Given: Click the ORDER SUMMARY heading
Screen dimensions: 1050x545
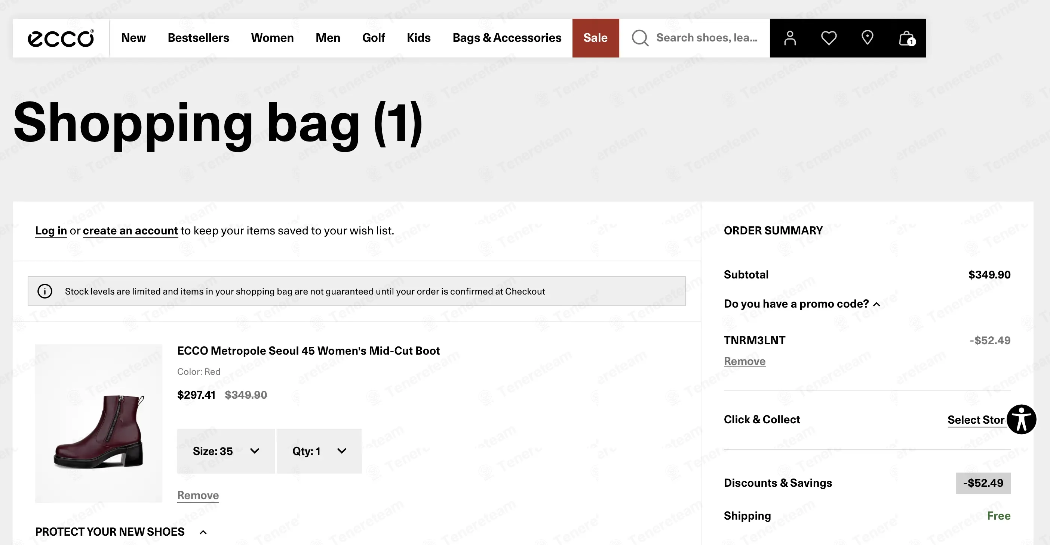Looking at the screenshot, I should coord(773,230).
